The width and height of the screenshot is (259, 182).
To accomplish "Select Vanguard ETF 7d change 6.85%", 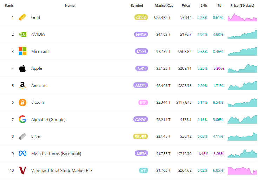I will click(x=218, y=170).
